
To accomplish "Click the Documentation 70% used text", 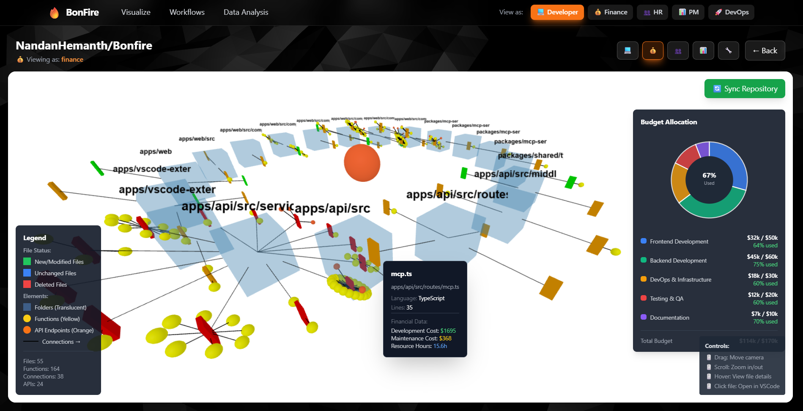I will [x=765, y=321].
